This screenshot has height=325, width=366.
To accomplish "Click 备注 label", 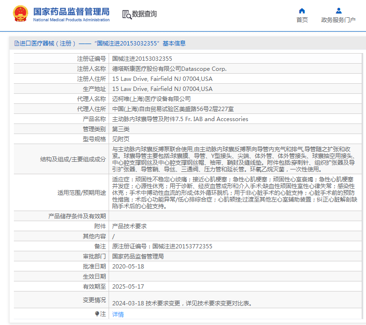I will click(x=100, y=247).
